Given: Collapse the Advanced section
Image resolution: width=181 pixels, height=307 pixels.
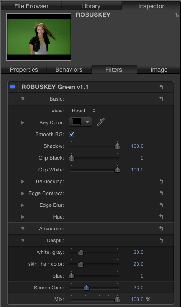Looking at the screenshot, I should click(x=23, y=229).
